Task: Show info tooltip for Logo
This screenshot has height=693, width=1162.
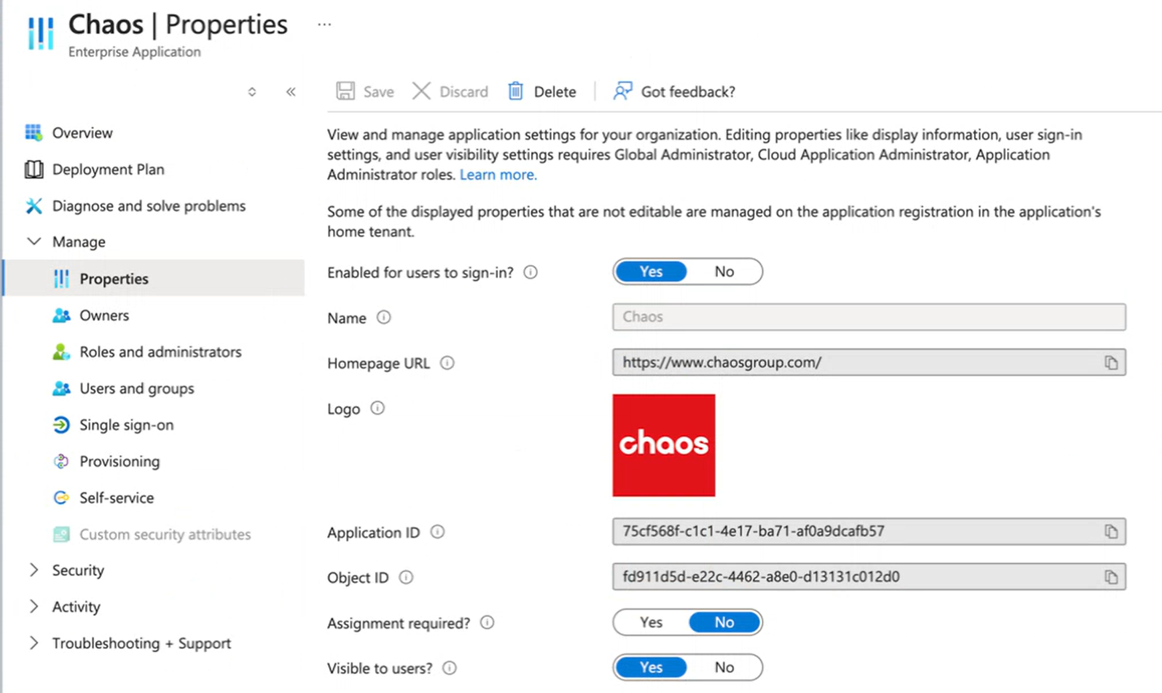Action: [378, 408]
